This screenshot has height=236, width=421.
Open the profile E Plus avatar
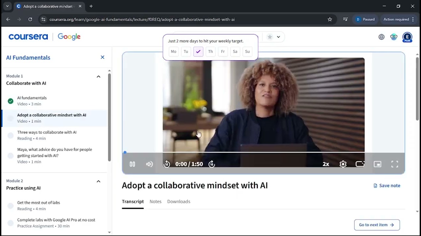tap(408, 37)
